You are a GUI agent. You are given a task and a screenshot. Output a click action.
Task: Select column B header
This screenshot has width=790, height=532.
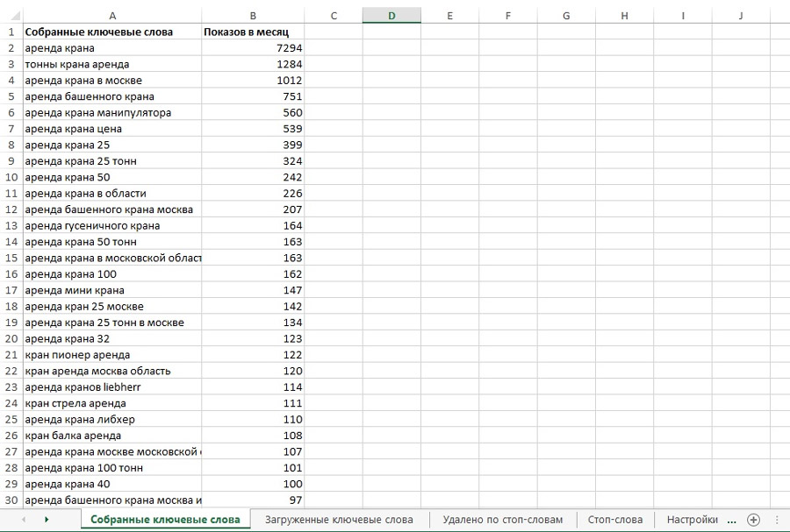pyautogui.click(x=253, y=16)
